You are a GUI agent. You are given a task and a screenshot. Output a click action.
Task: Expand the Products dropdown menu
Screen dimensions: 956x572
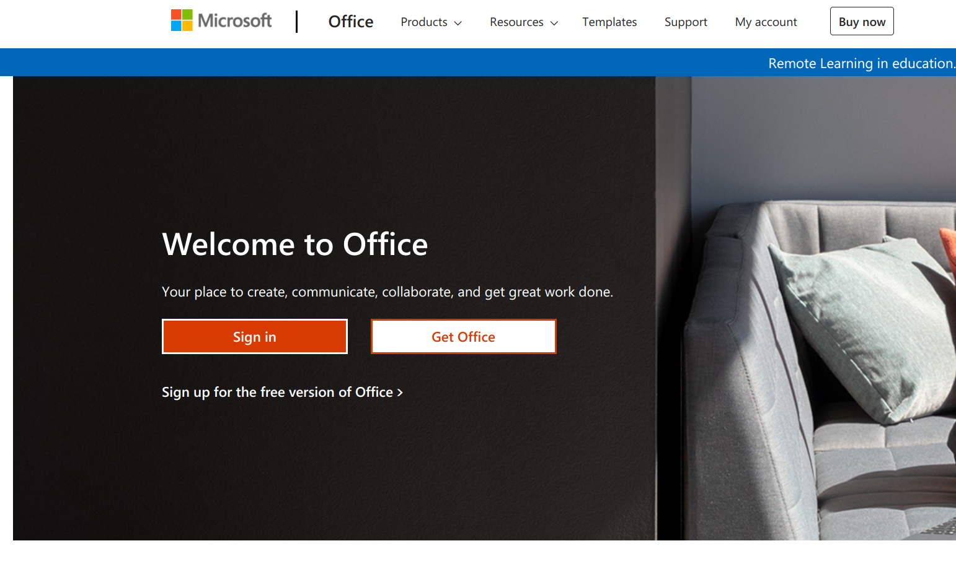click(432, 22)
